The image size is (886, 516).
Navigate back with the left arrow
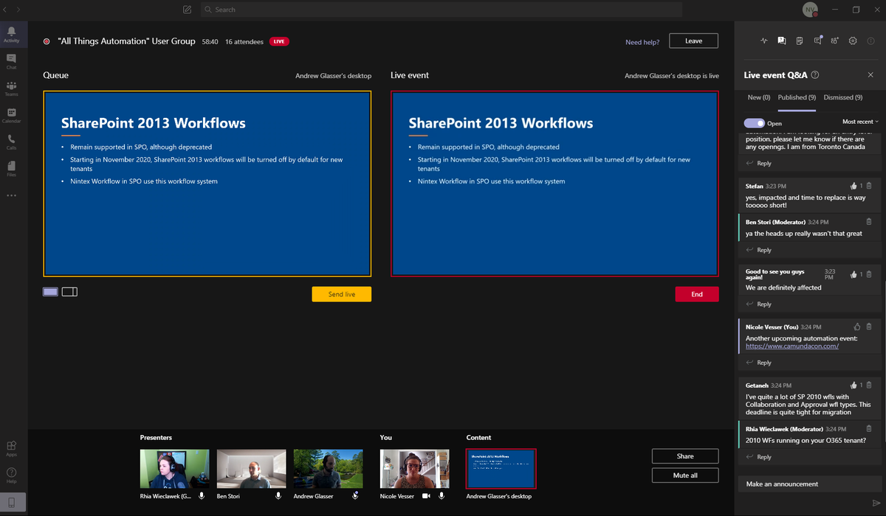[5, 10]
